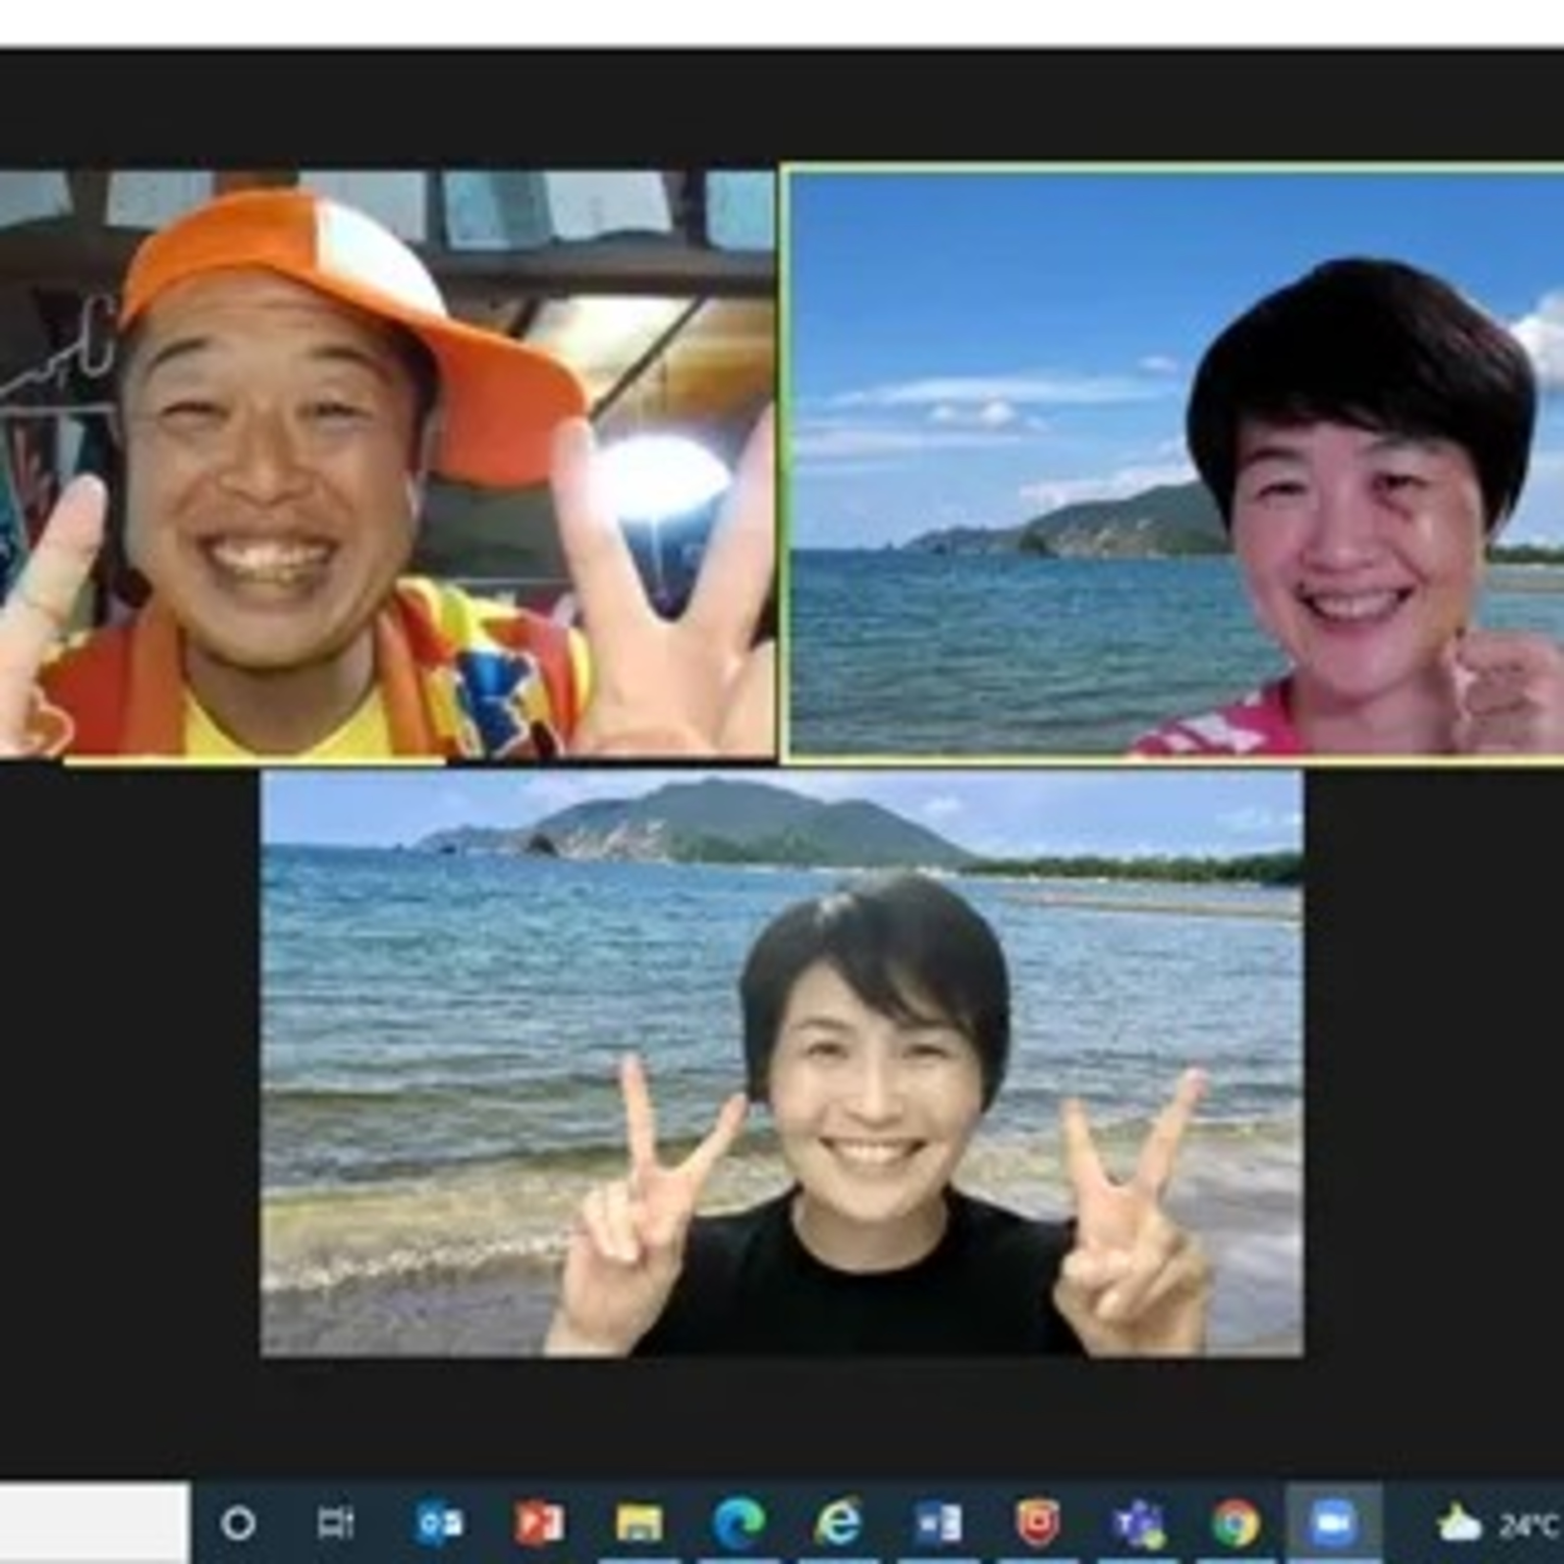This screenshot has width=1564, height=1564.
Task: Launch PowerPoint from the taskbar
Action: [x=539, y=1523]
